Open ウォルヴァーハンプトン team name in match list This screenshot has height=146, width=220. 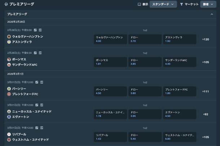pos(28,37)
